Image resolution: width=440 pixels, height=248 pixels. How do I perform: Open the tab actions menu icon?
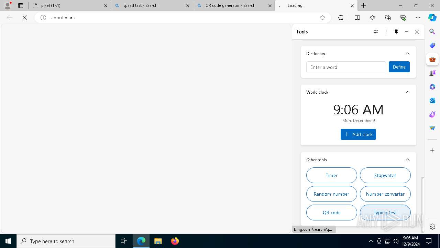coord(21,6)
